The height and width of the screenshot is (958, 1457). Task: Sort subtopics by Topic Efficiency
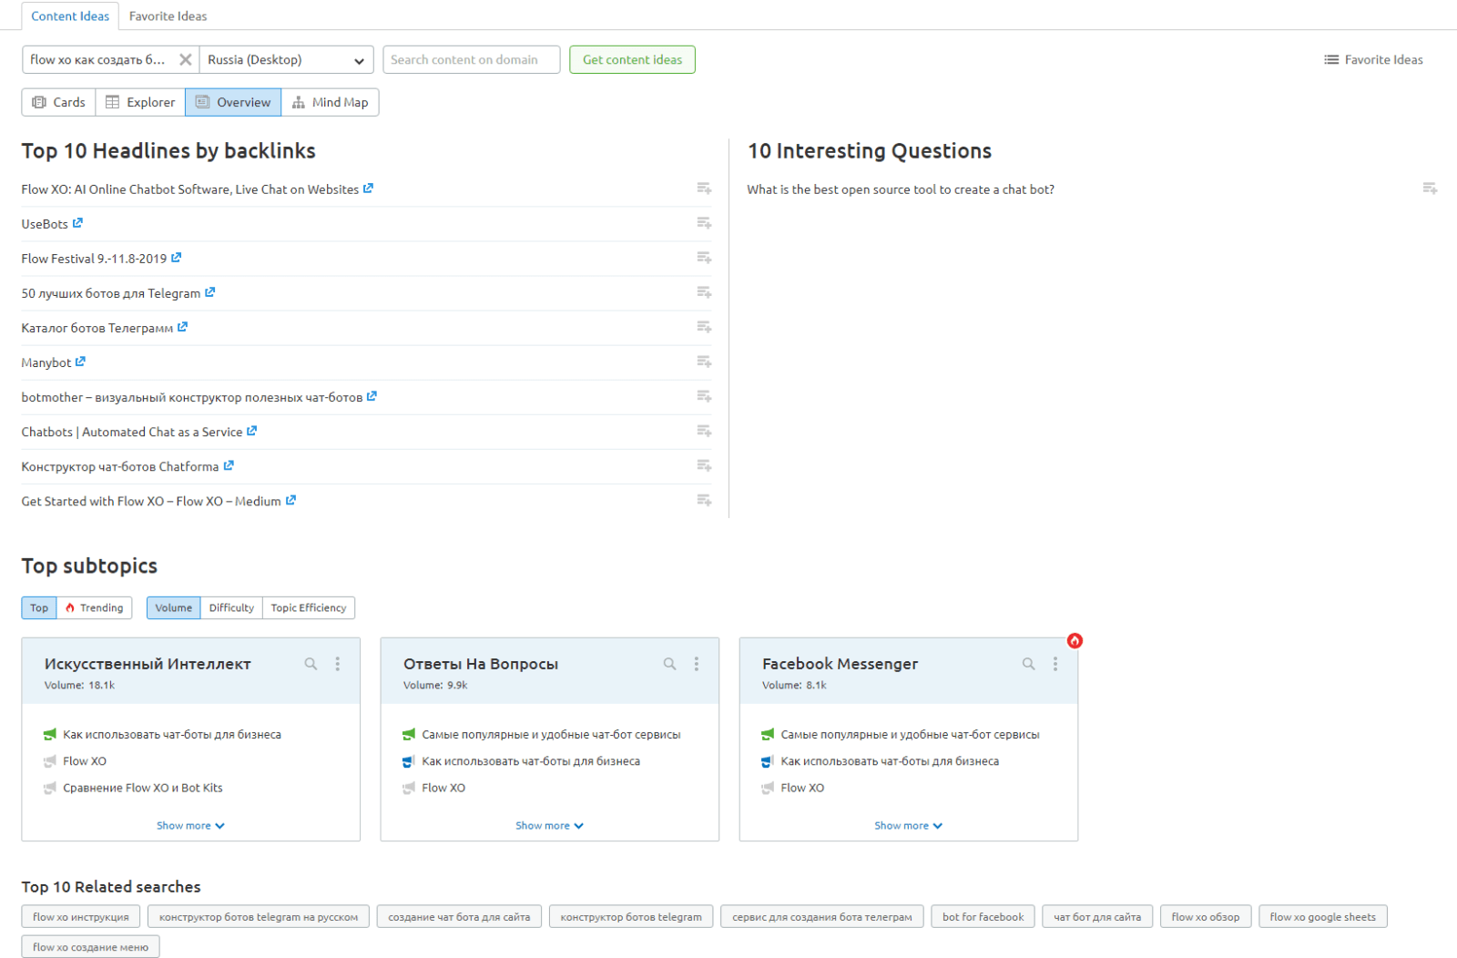(309, 607)
